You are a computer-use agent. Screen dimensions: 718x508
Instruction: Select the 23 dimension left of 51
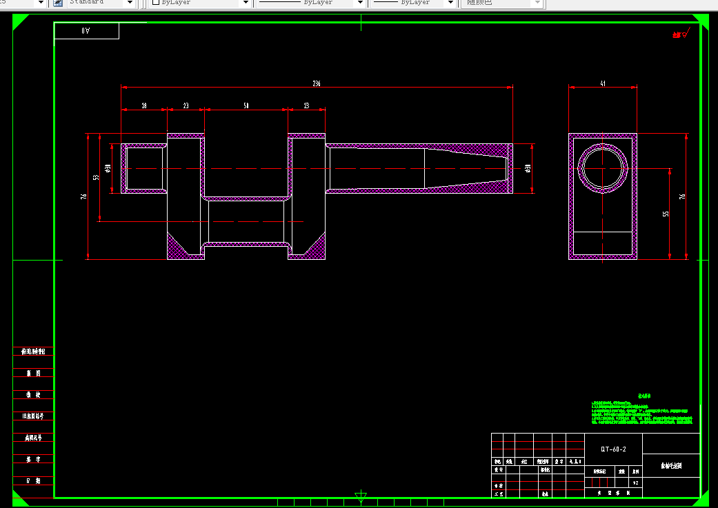[x=186, y=105]
